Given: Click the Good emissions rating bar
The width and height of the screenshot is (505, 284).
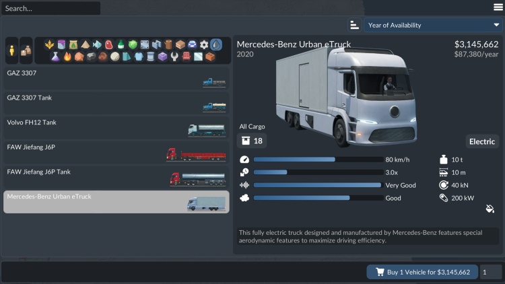Looking at the screenshot, I should click(318, 198).
